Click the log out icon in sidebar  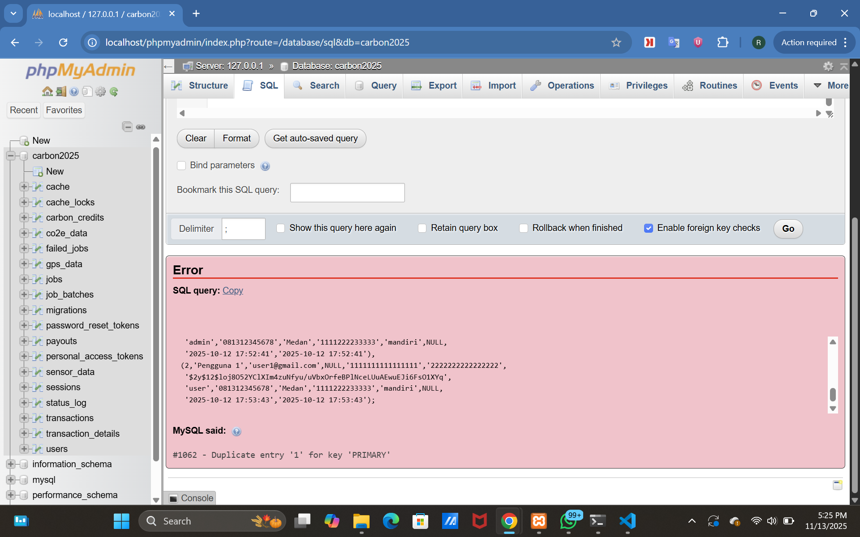tap(61, 92)
